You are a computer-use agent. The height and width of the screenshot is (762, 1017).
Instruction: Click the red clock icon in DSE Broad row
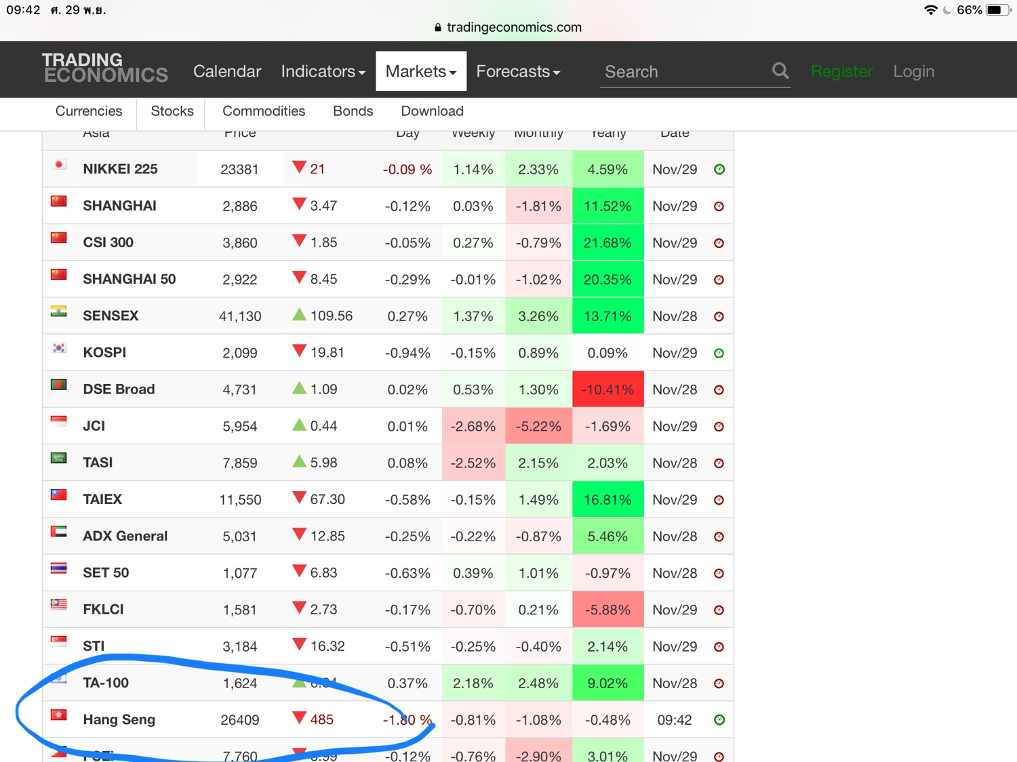coord(719,389)
